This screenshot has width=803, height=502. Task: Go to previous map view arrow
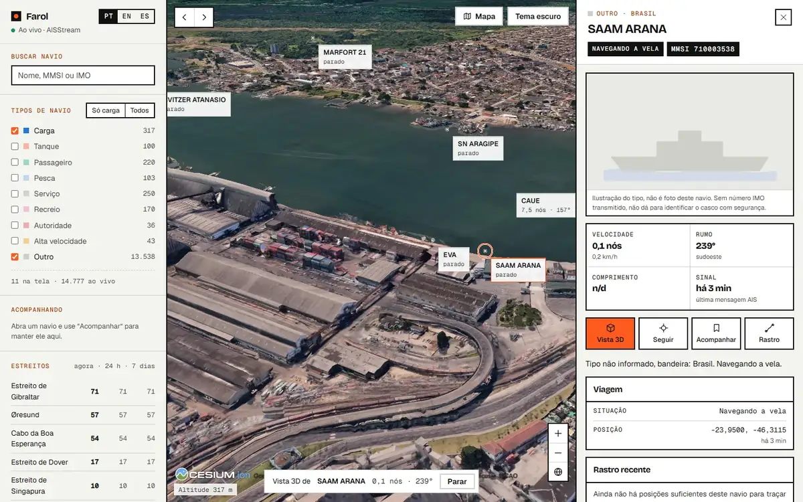(x=185, y=17)
